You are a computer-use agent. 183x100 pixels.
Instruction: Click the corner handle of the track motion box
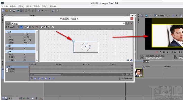pyautogui.click(x=73, y=41)
